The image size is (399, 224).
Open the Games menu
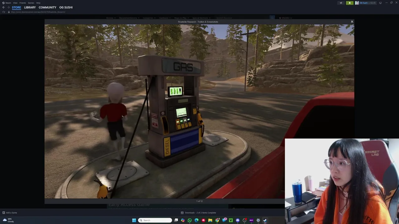31,3
